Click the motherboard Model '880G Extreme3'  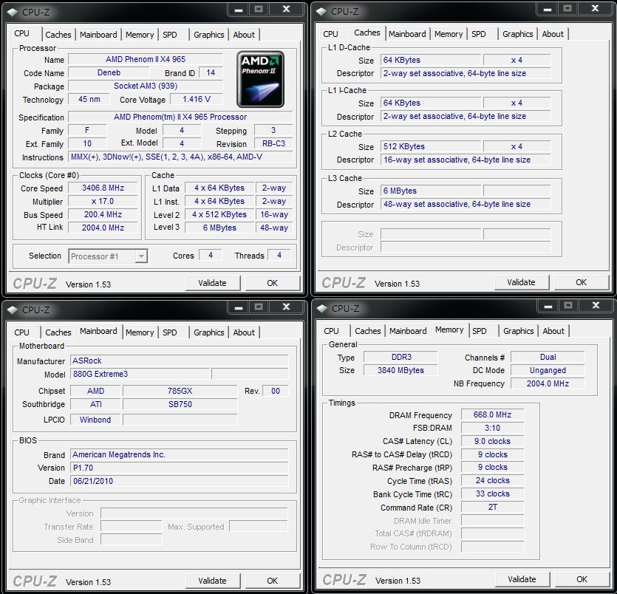click(140, 374)
